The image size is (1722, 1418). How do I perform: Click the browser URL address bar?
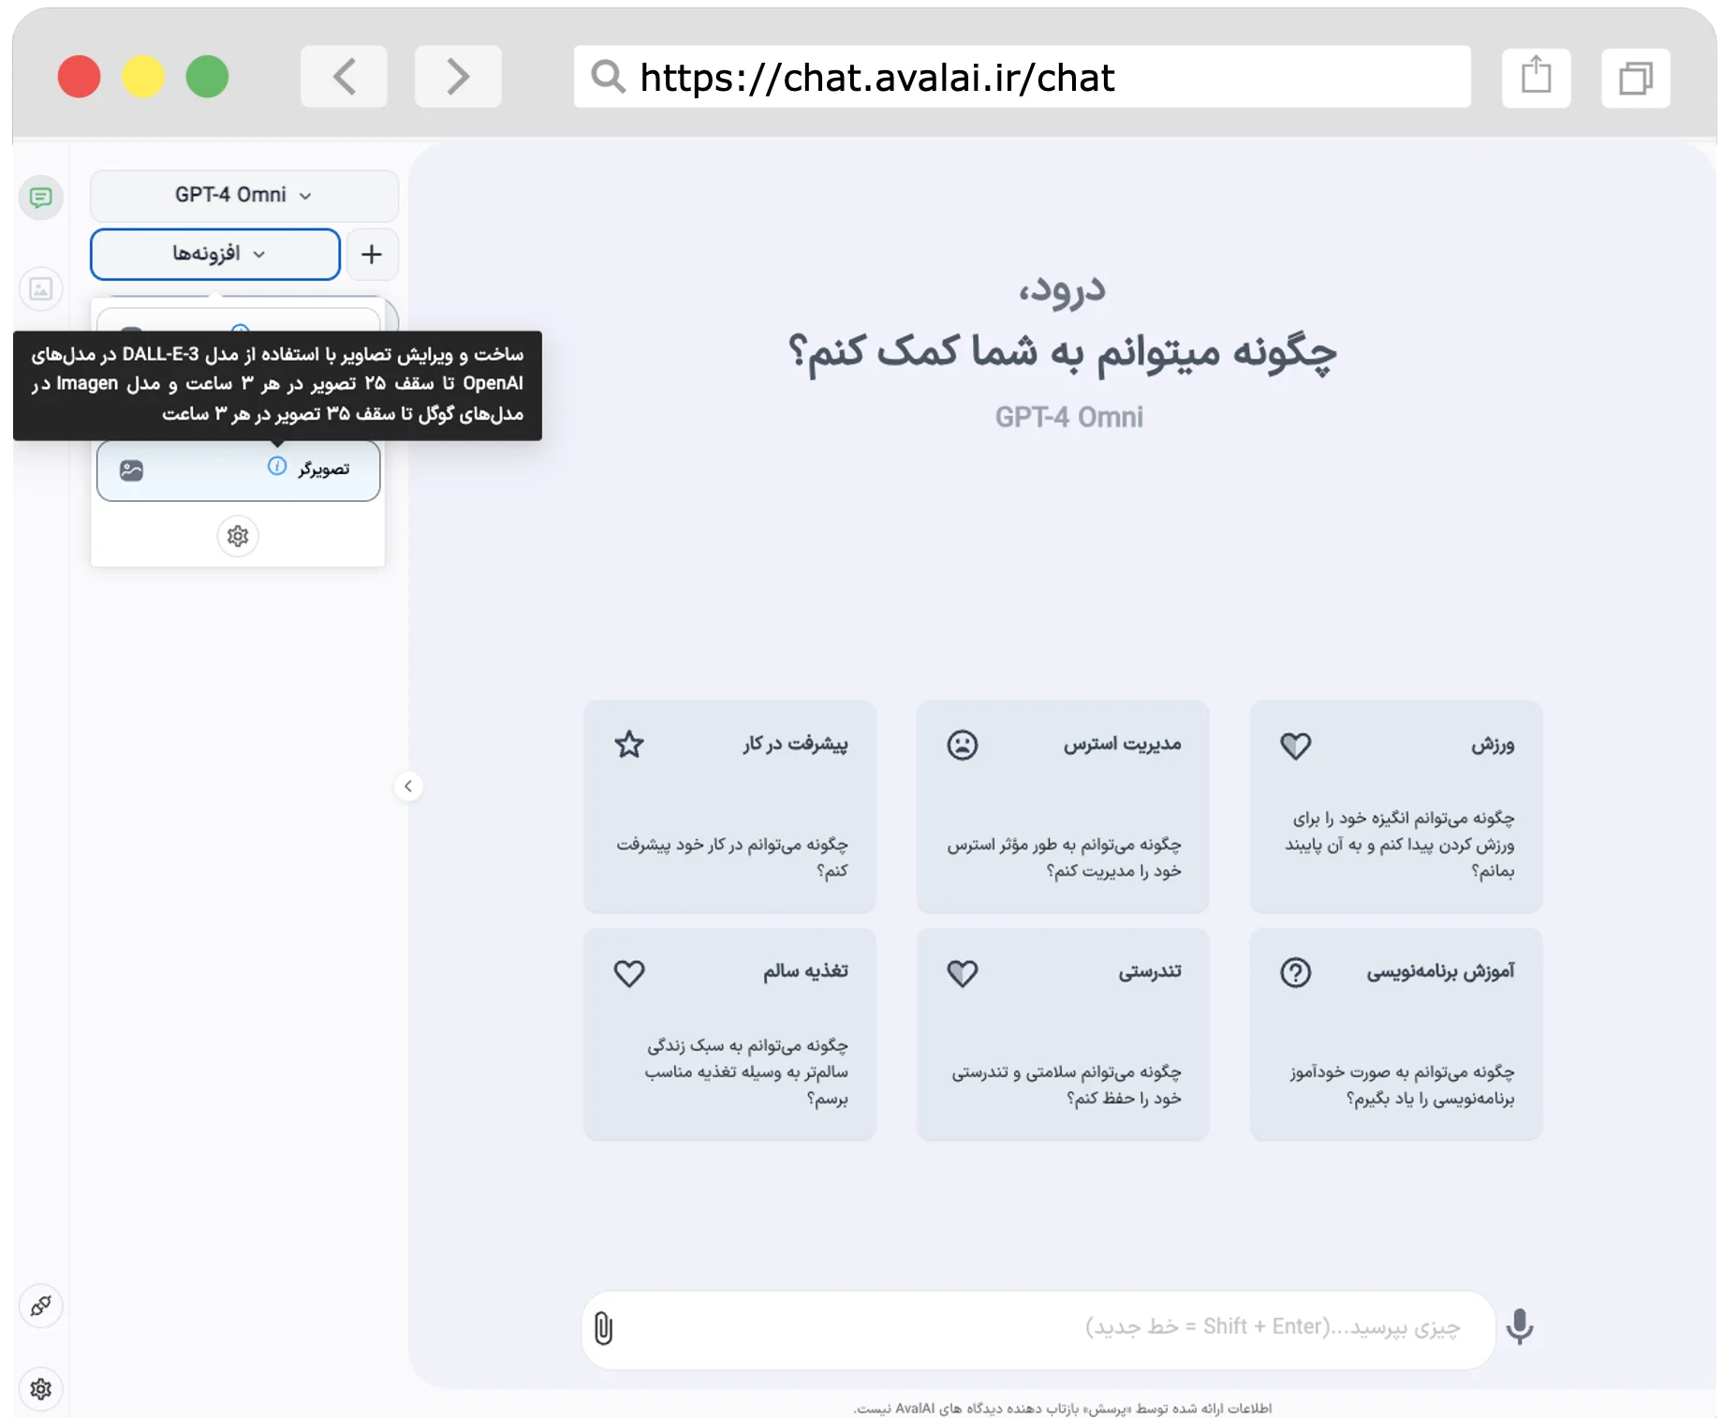point(1022,77)
